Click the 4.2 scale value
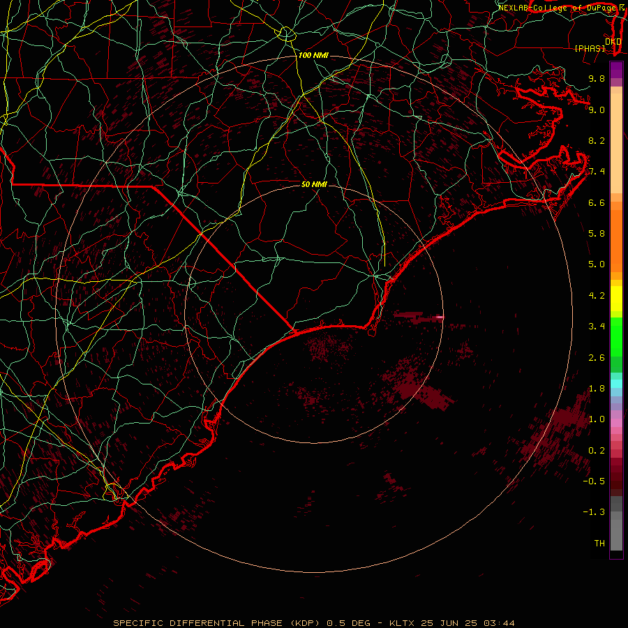 click(x=597, y=296)
